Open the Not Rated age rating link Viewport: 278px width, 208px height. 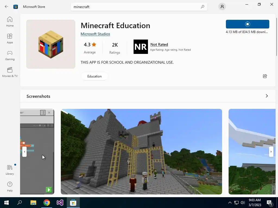point(159,45)
